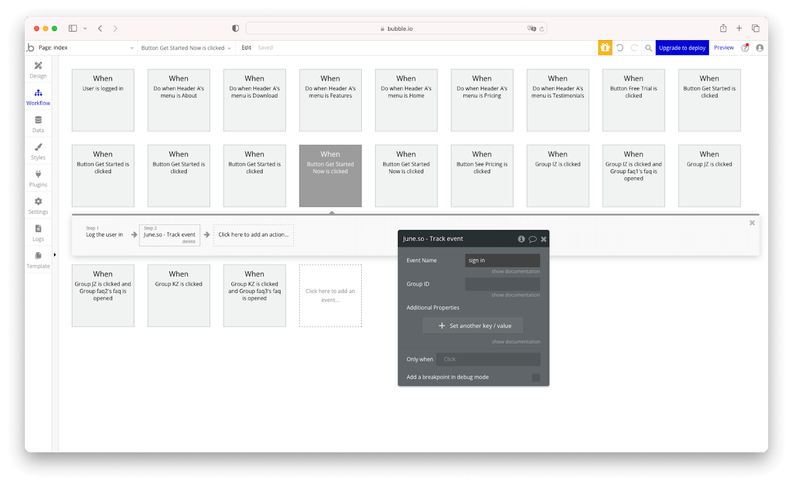Switch to the Workflow tab

[38, 97]
